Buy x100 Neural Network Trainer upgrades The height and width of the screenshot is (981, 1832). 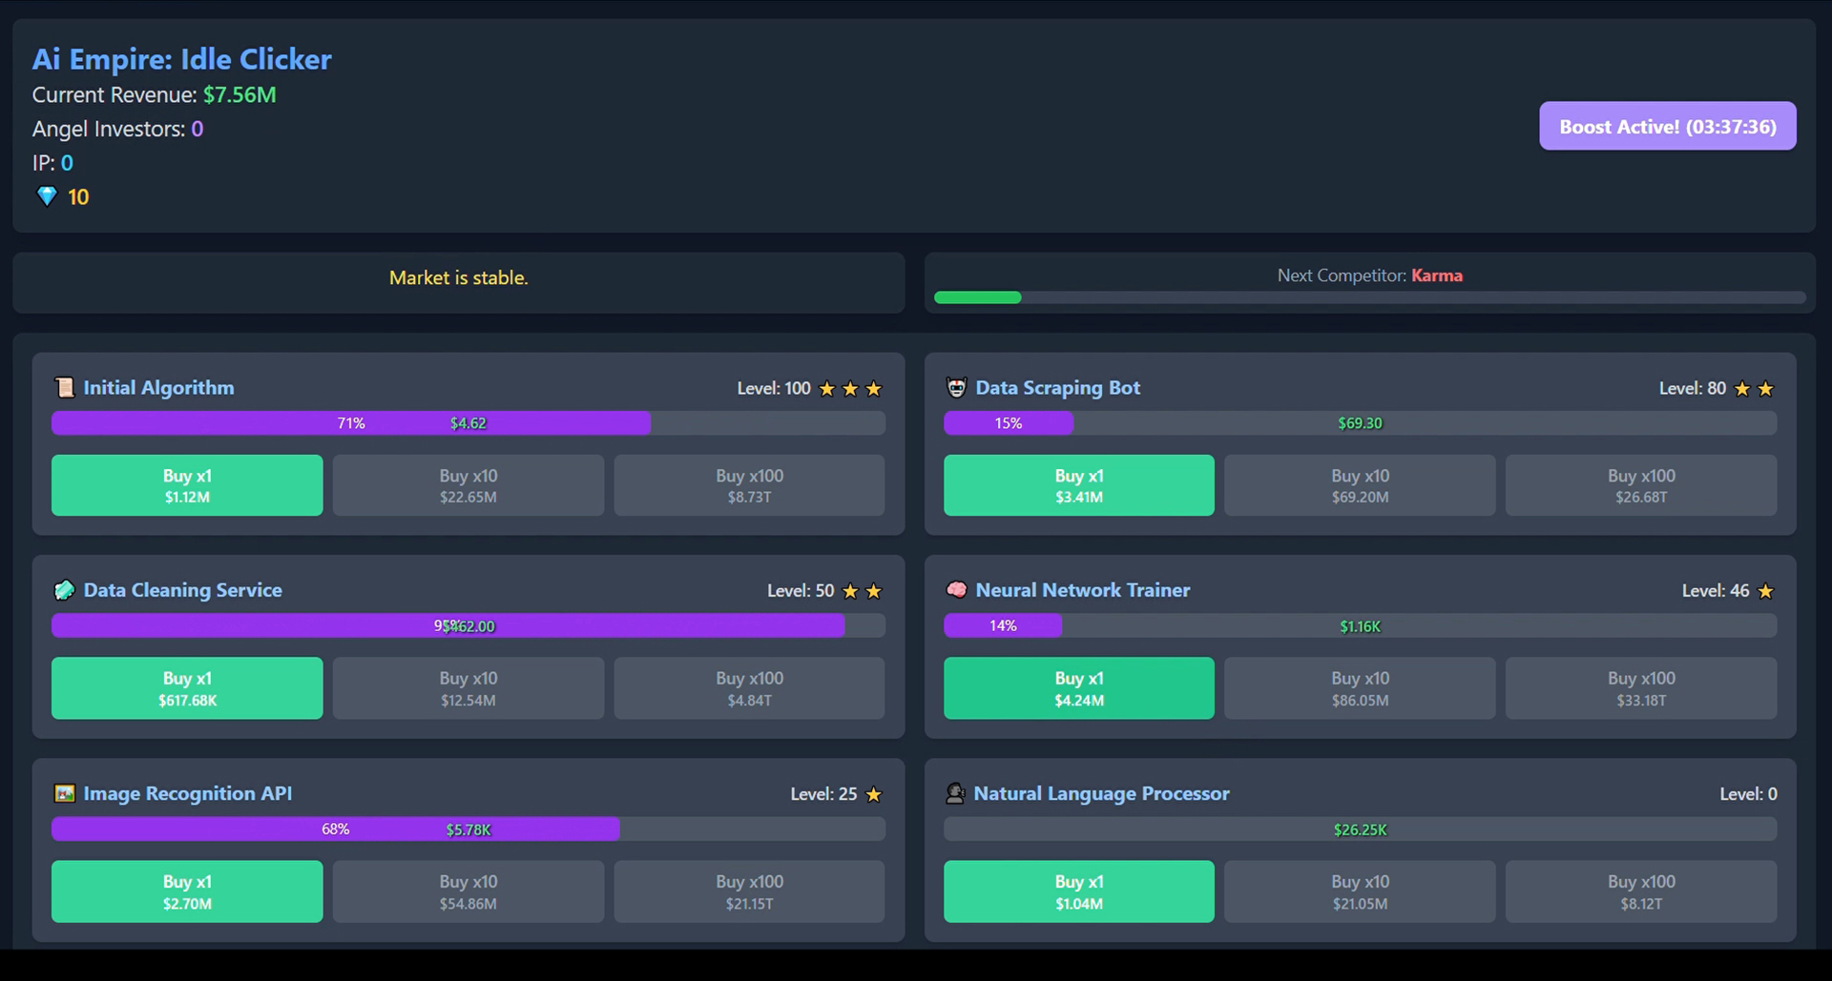coord(1640,687)
